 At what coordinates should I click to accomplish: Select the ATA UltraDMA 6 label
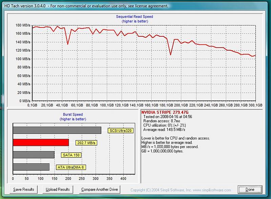pos(71,167)
